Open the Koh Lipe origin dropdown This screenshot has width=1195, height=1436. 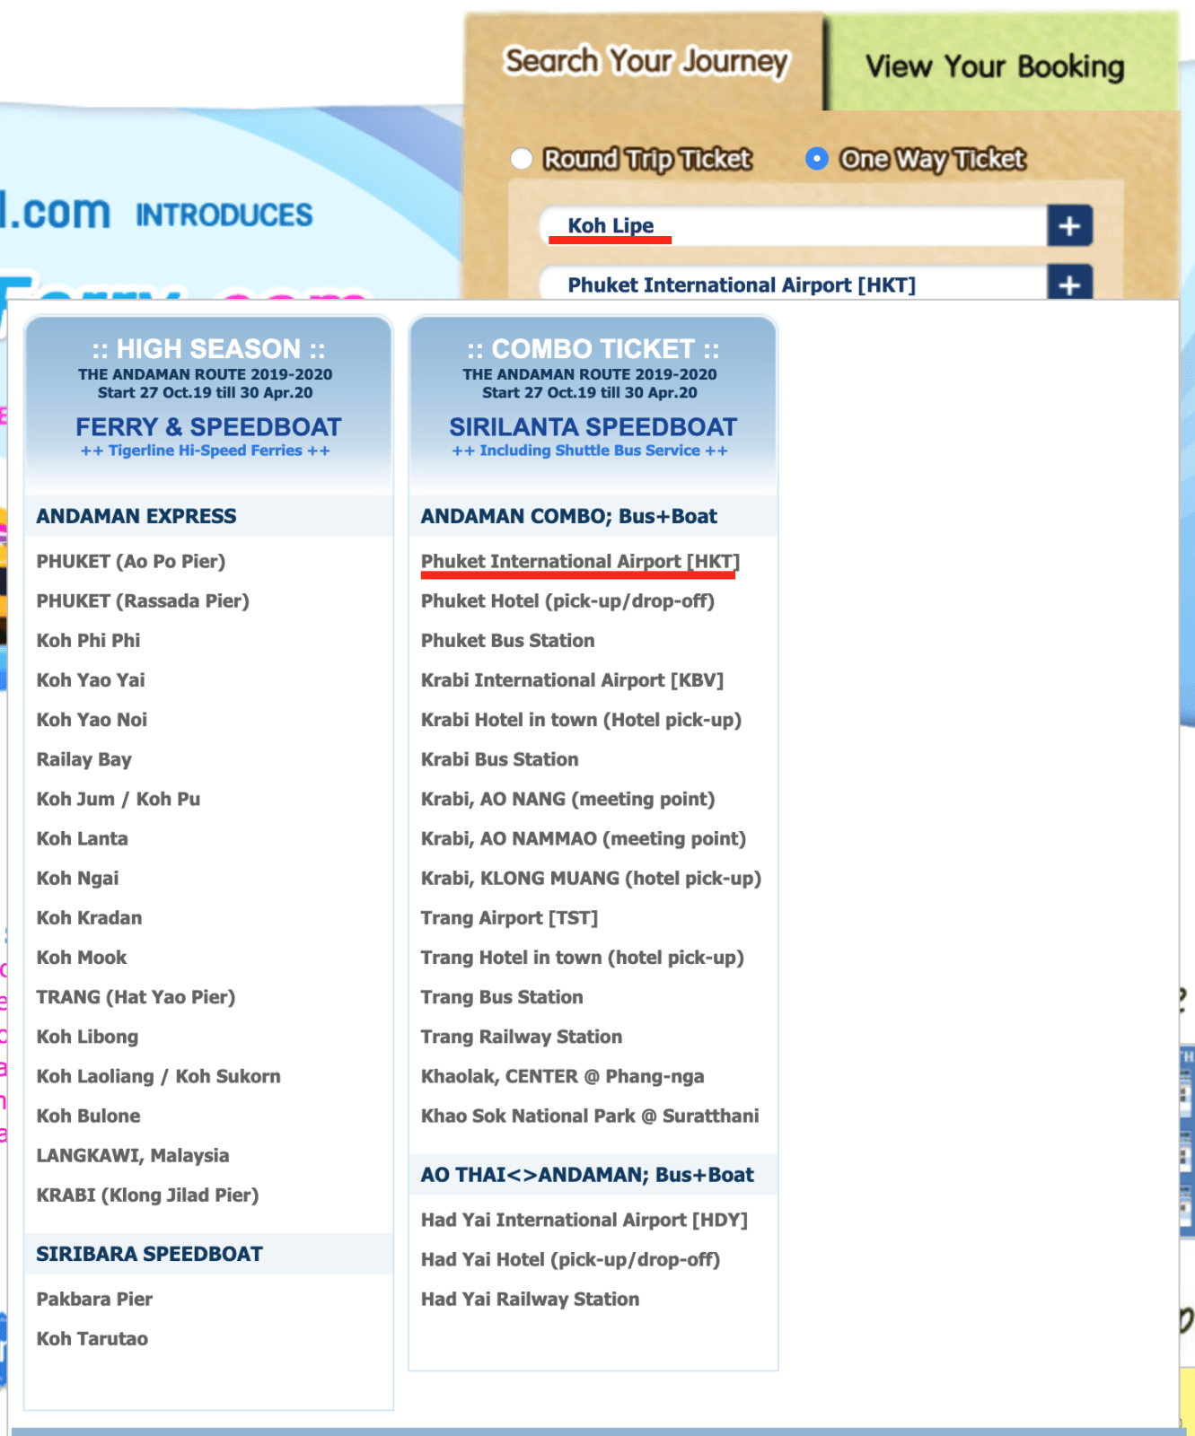[x=790, y=225]
